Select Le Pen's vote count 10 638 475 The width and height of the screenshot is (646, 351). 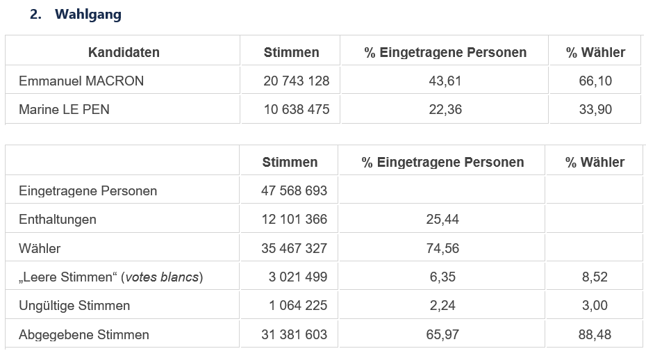click(x=297, y=109)
